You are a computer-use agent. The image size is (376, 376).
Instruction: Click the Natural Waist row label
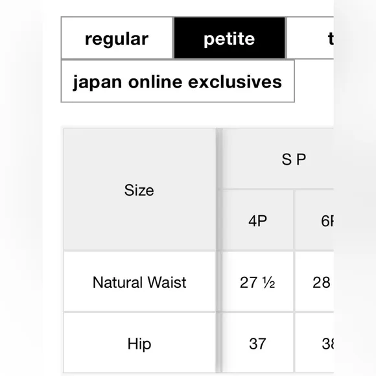139,282
